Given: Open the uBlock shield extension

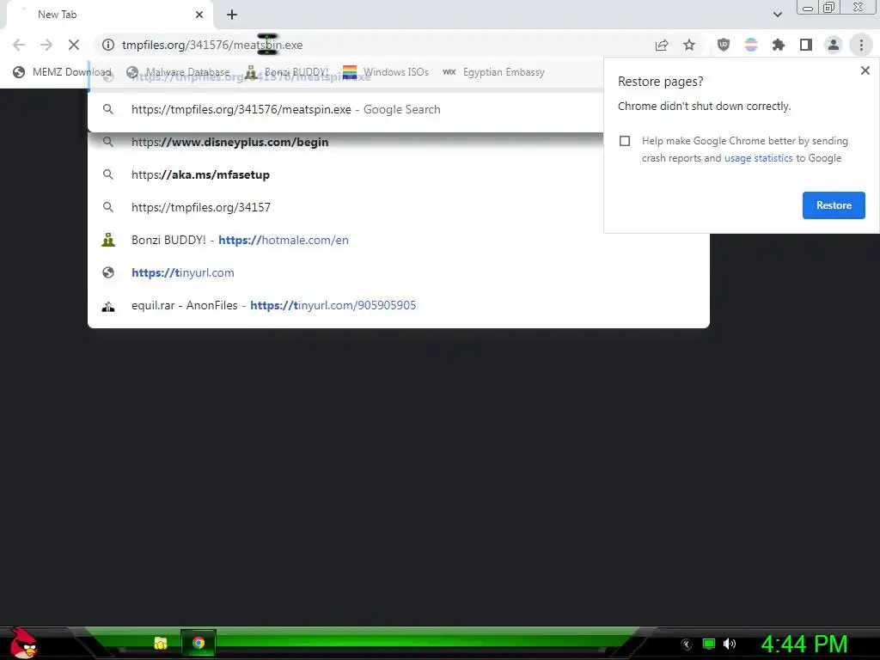Looking at the screenshot, I should tap(724, 45).
